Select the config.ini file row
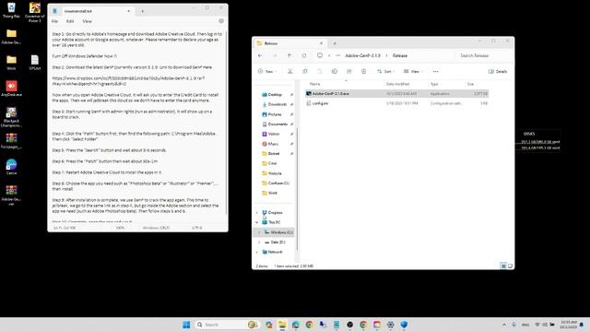This screenshot has width=590, height=332. (397, 103)
